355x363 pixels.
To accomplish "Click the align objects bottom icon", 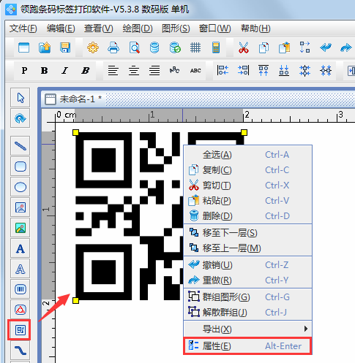I will point(284,71).
